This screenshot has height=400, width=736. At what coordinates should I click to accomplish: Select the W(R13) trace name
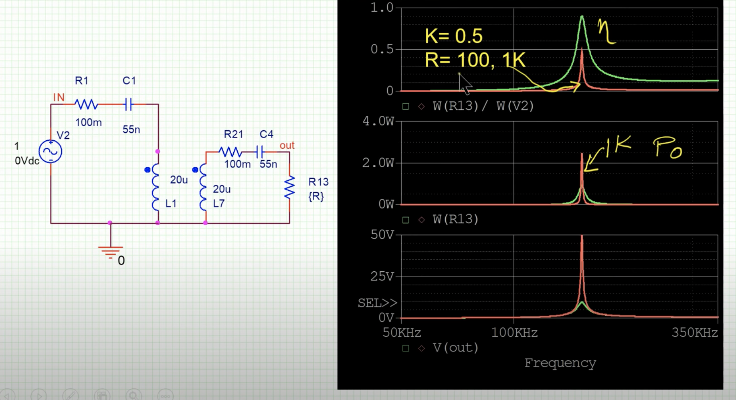456,219
